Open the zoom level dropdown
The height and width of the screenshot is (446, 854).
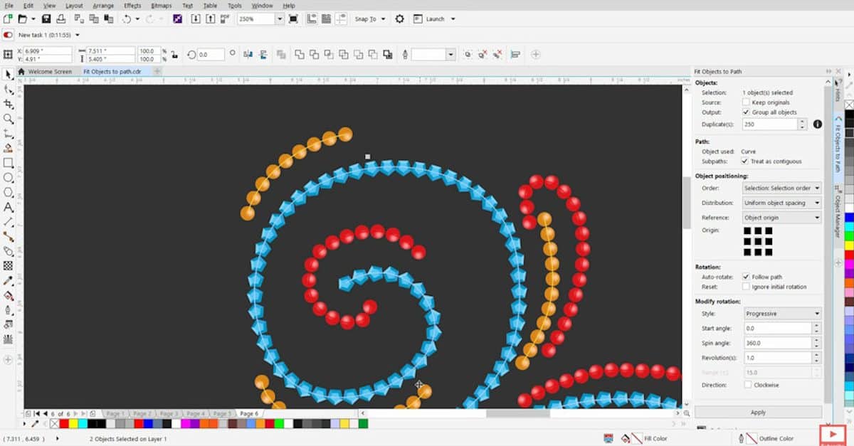(279, 18)
